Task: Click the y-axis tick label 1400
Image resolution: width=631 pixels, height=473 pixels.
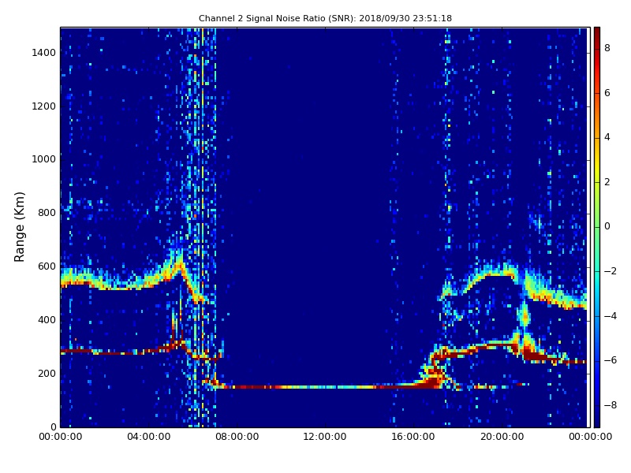Action: [x=44, y=53]
